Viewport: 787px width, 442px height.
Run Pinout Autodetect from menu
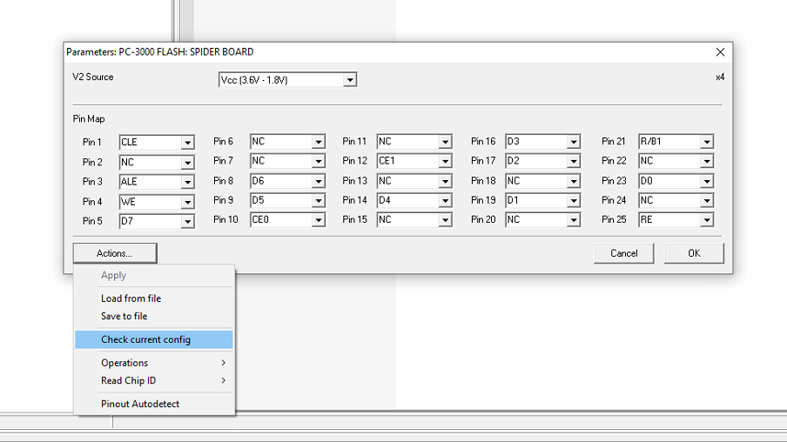coord(140,404)
